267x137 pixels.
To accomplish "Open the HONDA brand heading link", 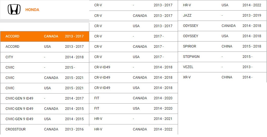I will pos(32,10).
